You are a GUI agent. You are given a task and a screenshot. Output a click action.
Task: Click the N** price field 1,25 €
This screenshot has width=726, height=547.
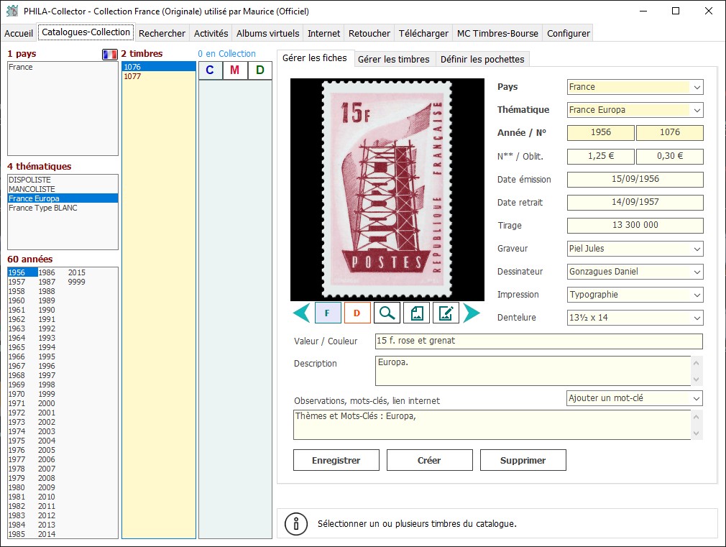coord(600,156)
